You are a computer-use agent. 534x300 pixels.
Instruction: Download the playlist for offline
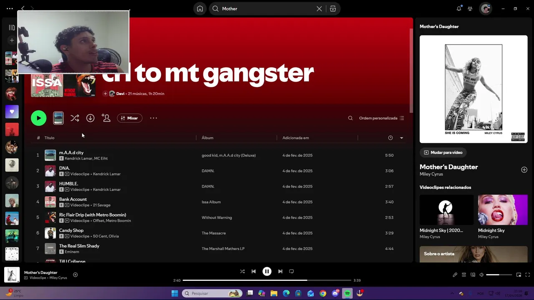point(90,118)
